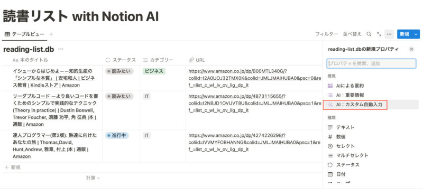Click the マルチセレクト list icon
The height and width of the screenshot is (196, 423).
pos(330,155)
